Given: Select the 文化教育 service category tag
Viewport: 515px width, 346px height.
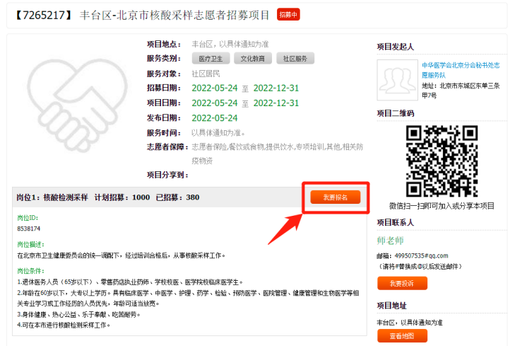Looking at the screenshot, I should (x=253, y=59).
